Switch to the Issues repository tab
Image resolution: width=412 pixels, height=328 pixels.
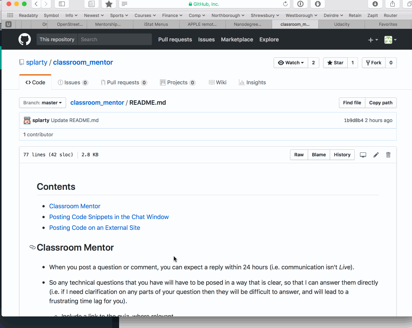(x=73, y=82)
